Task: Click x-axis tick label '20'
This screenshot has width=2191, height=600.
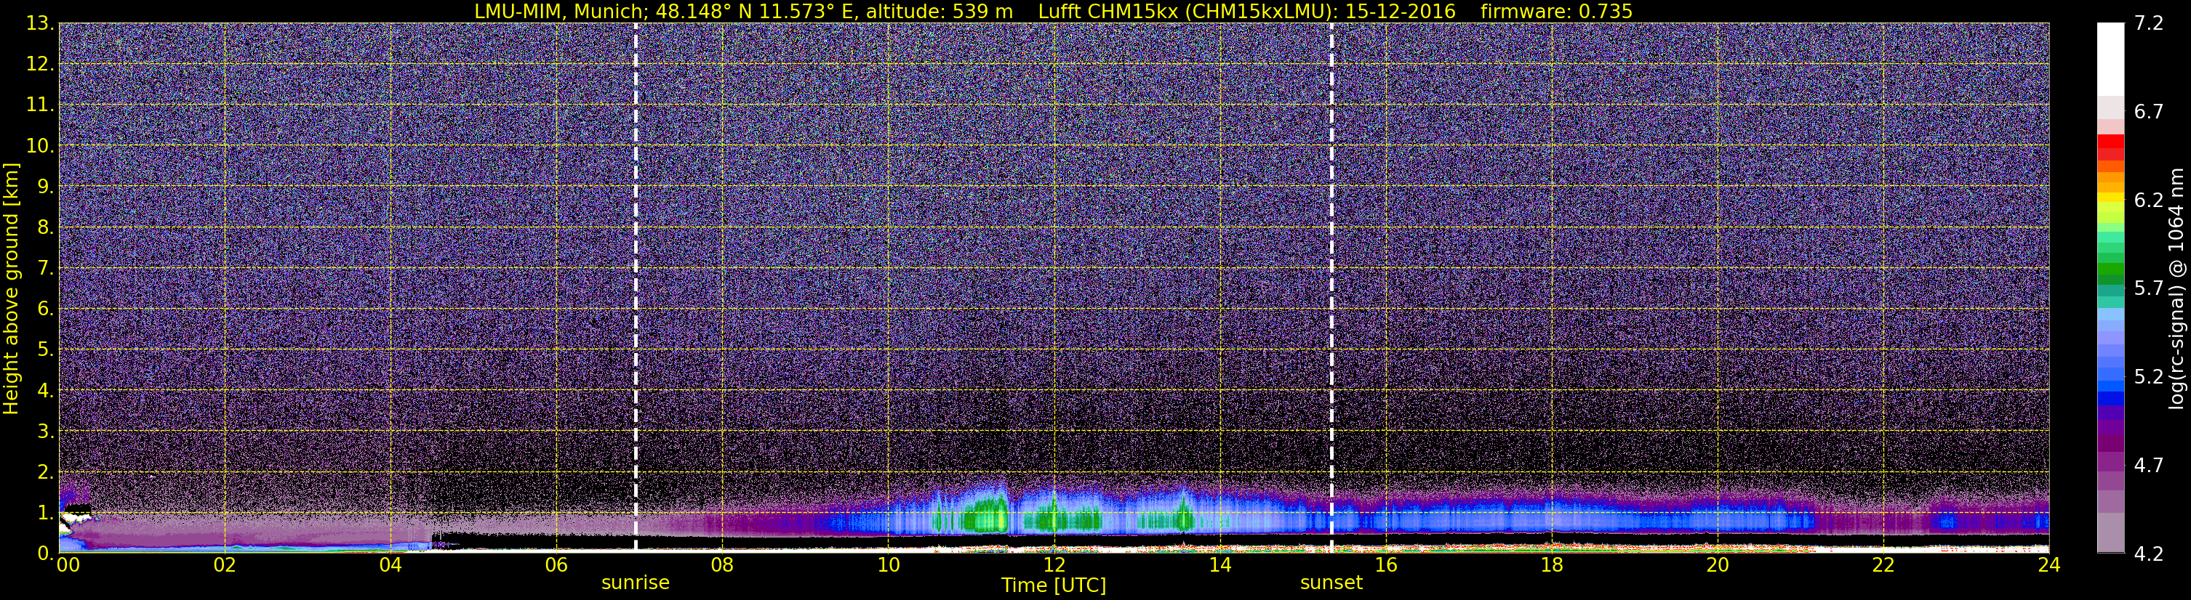Action: (x=1718, y=566)
